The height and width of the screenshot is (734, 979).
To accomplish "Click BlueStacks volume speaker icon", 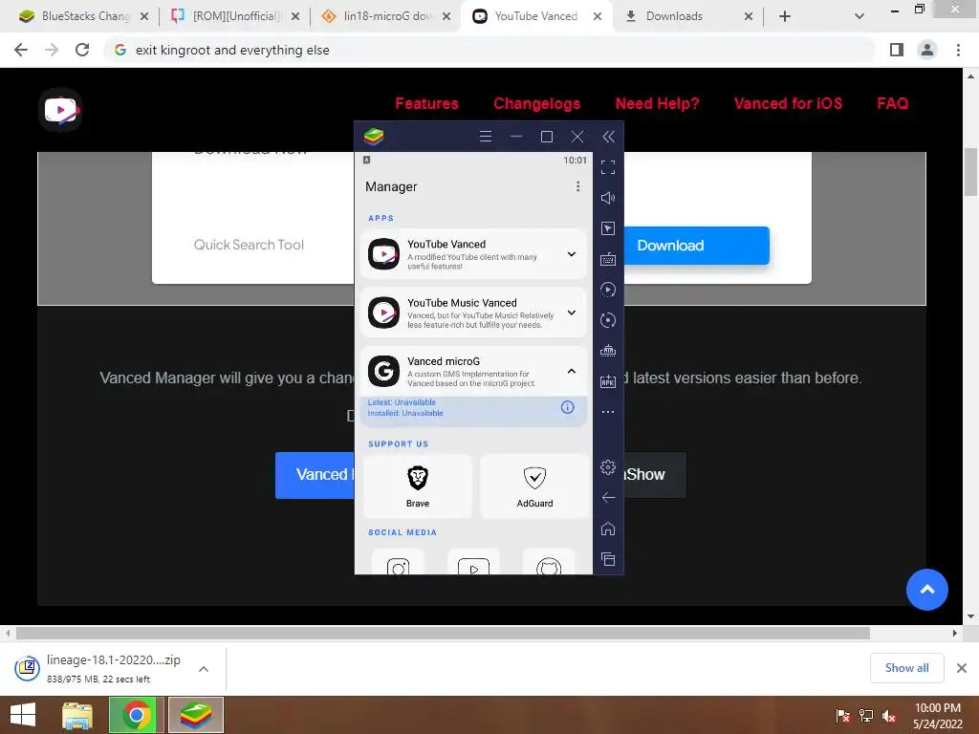I will [x=608, y=198].
